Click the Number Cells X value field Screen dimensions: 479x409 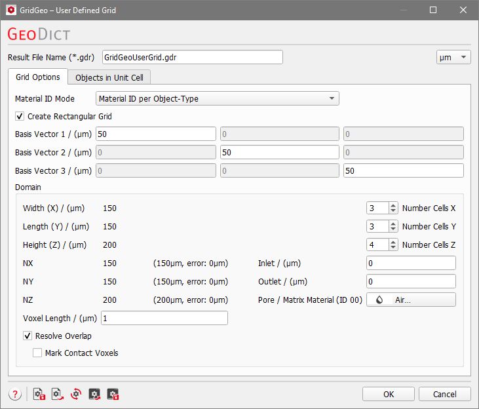[x=378, y=208]
